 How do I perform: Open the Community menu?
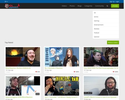[x=99, y=6]
